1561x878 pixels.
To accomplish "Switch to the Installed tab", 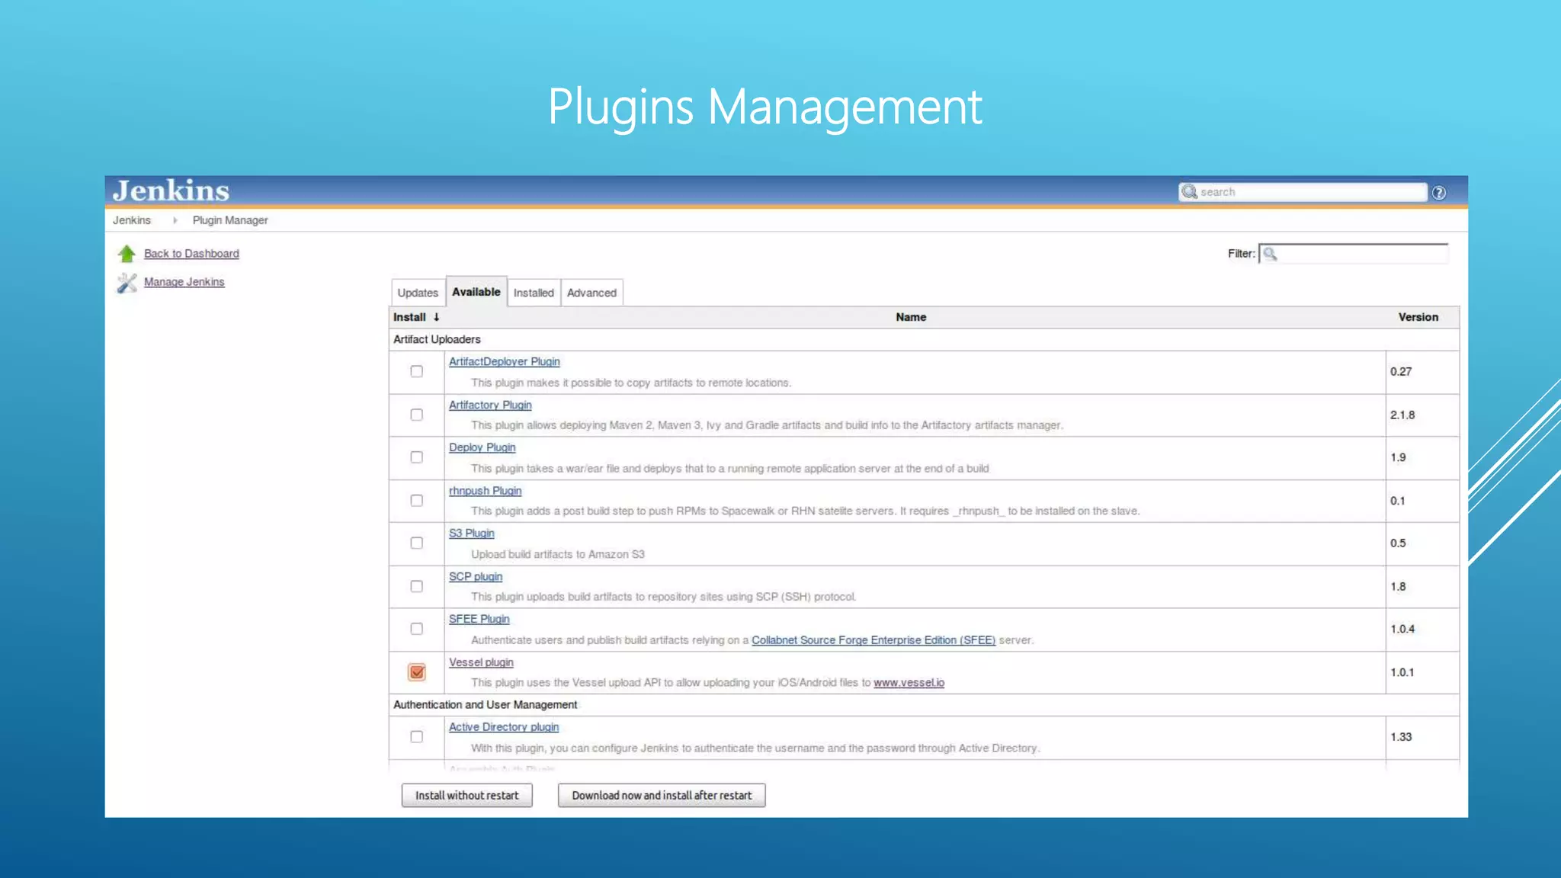I will (534, 293).
